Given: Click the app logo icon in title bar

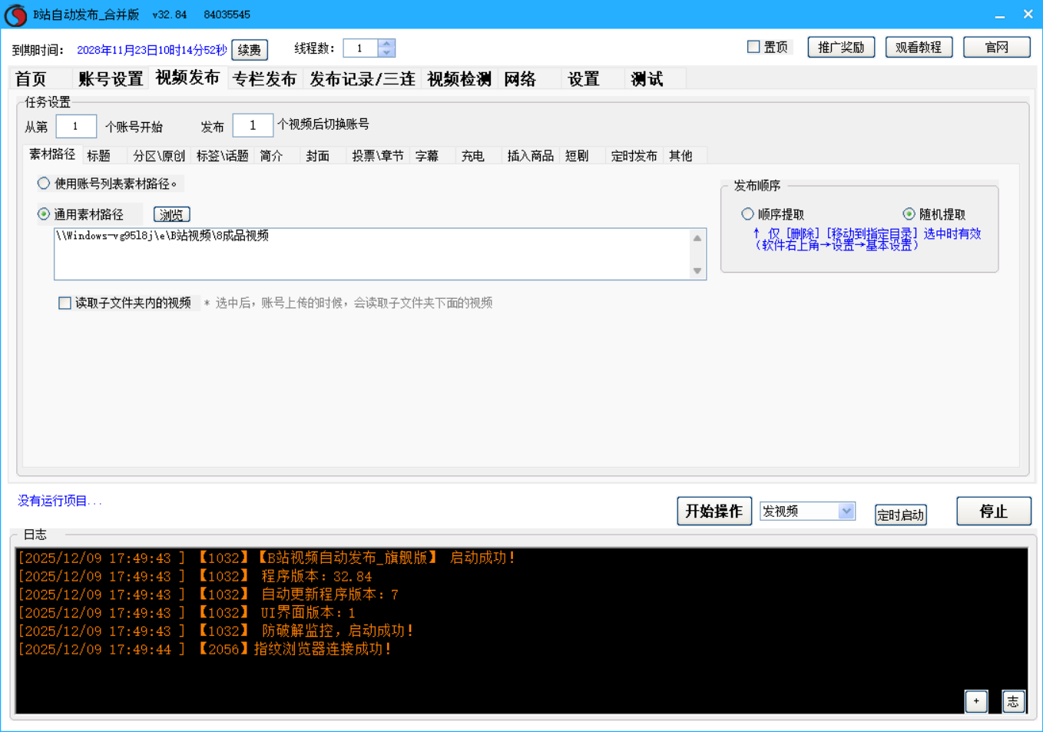Looking at the screenshot, I should click(x=15, y=15).
